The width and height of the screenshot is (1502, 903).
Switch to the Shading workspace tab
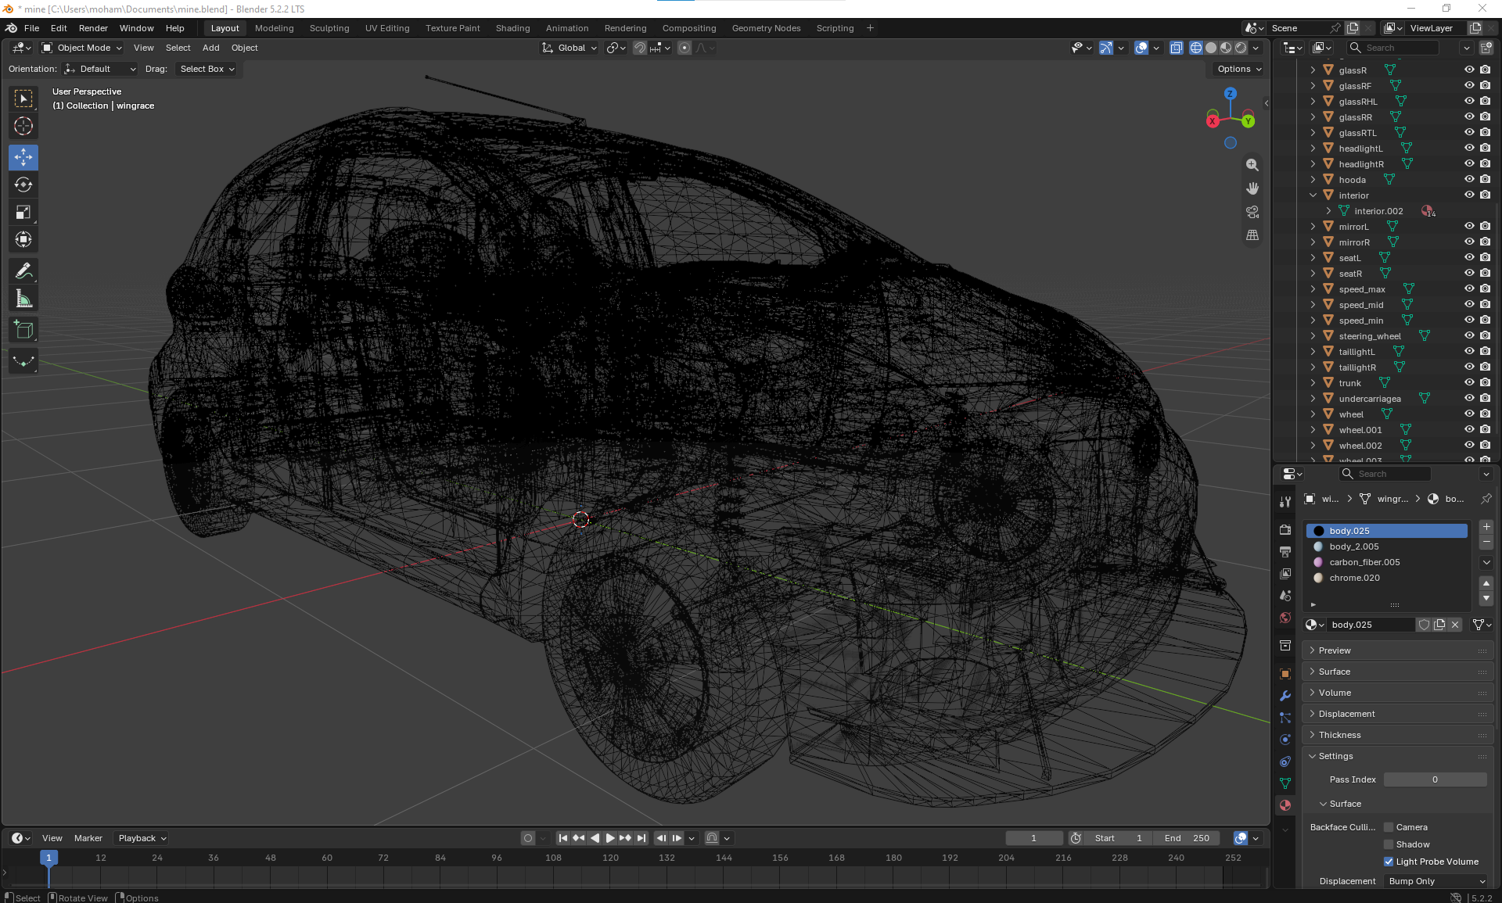point(512,28)
